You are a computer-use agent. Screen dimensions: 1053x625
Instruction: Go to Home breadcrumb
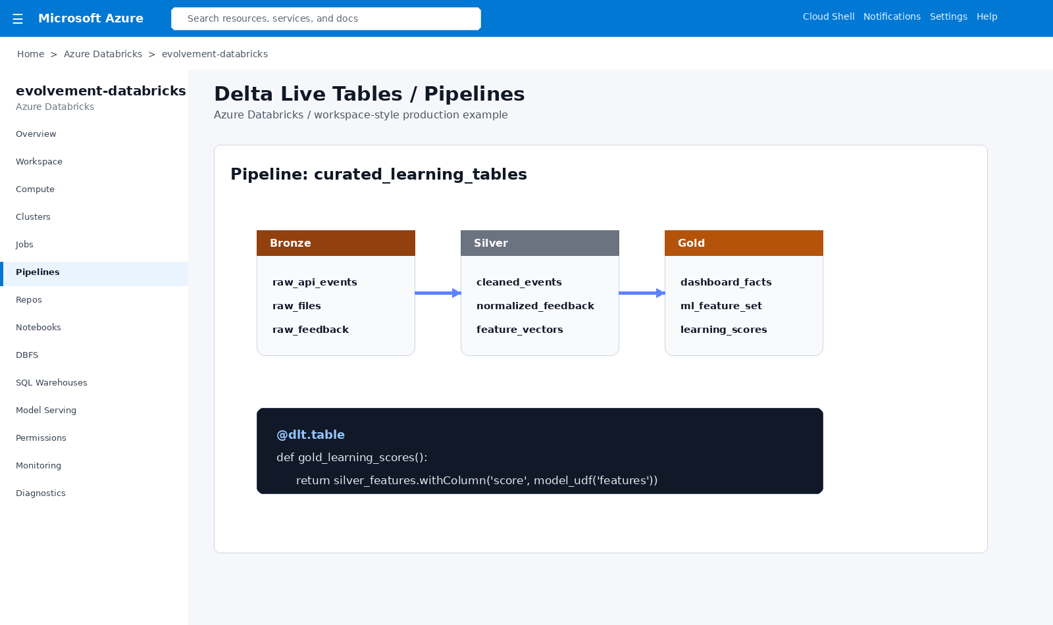(x=31, y=54)
